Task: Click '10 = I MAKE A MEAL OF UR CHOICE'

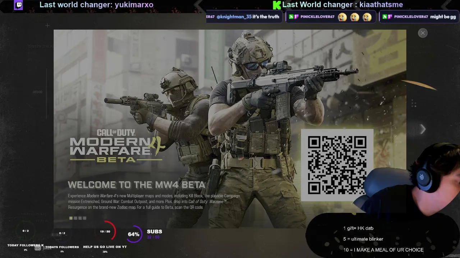Action: click(x=383, y=250)
